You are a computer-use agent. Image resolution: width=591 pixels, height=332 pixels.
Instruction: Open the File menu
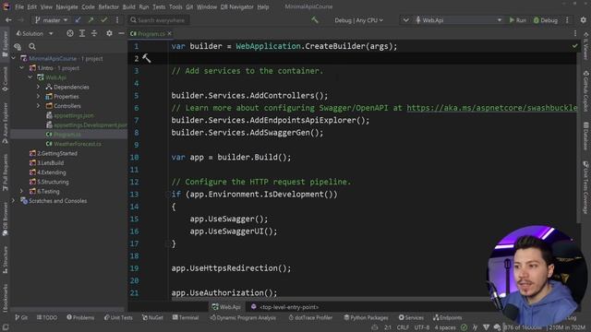tap(19, 6)
